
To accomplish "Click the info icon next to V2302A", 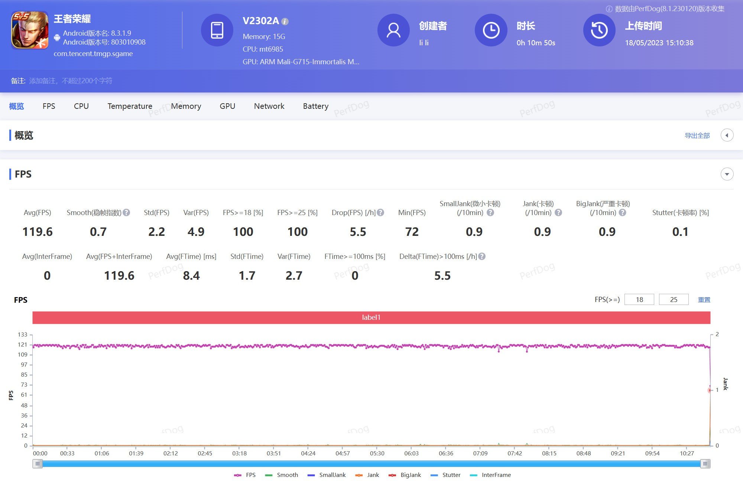I will pyautogui.click(x=285, y=22).
